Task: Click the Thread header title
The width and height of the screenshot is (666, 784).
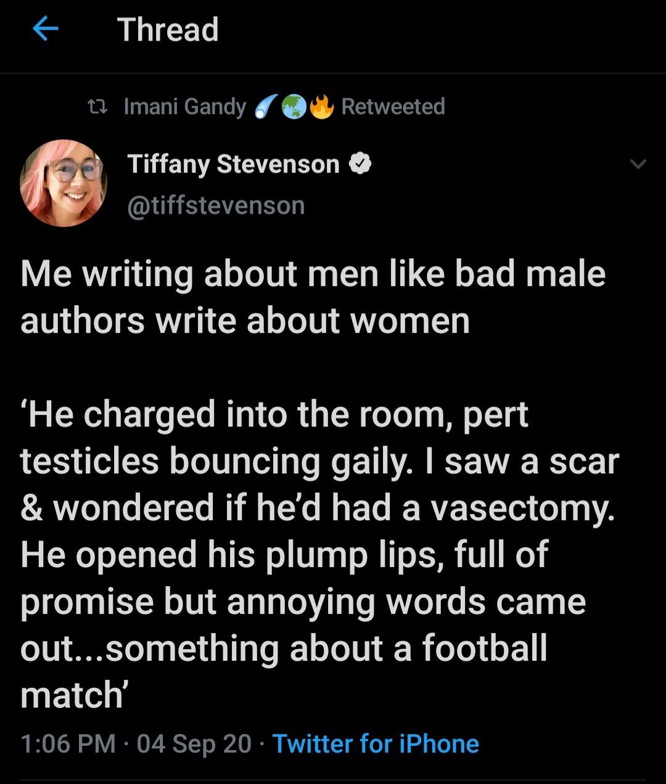Action: click(x=168, y=30)
